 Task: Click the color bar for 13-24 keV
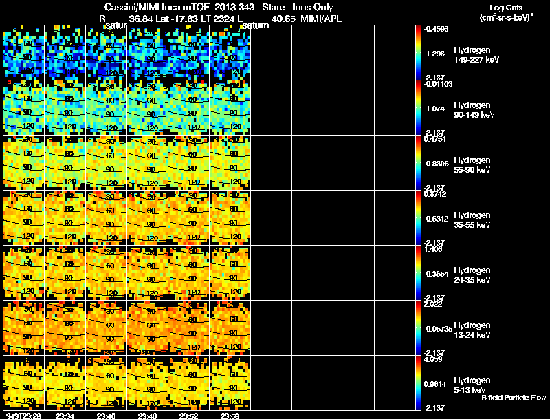pyautogui.click(x=418, y=328)
